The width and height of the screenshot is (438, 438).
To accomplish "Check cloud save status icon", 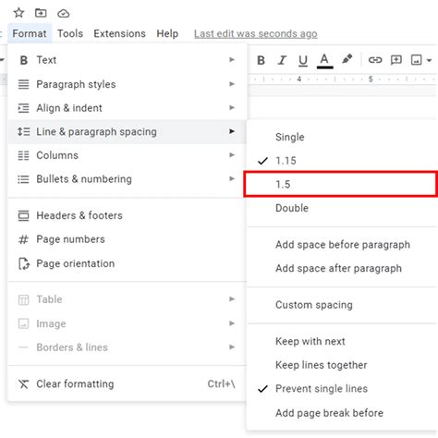I will [64, 13].
